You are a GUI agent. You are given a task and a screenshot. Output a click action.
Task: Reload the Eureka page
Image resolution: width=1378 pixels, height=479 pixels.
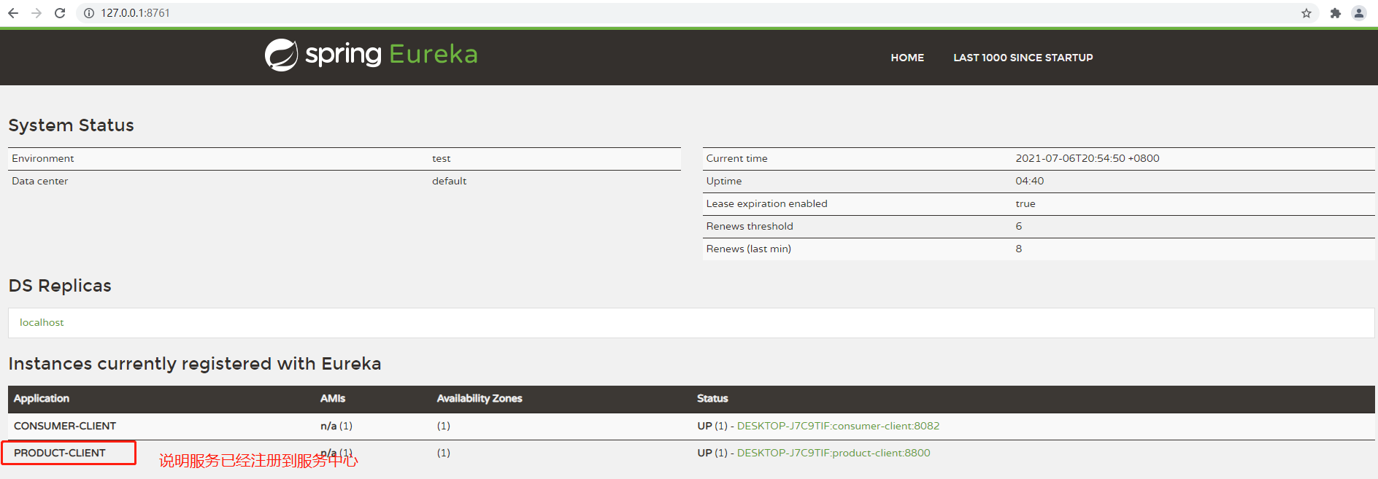[60, 13]
